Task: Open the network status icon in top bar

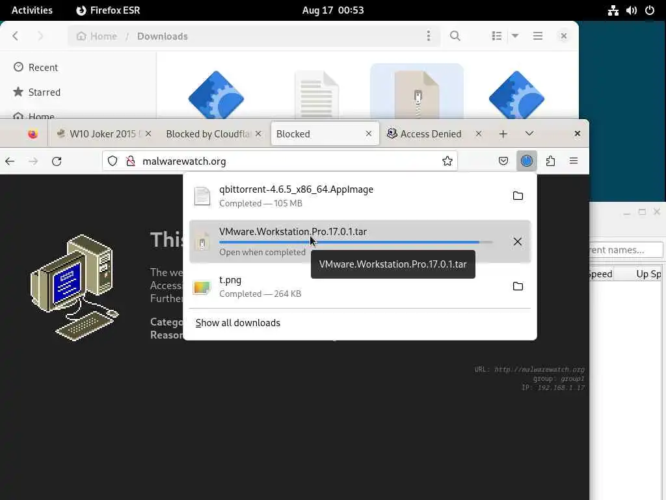Action: (x=613, y=10)
